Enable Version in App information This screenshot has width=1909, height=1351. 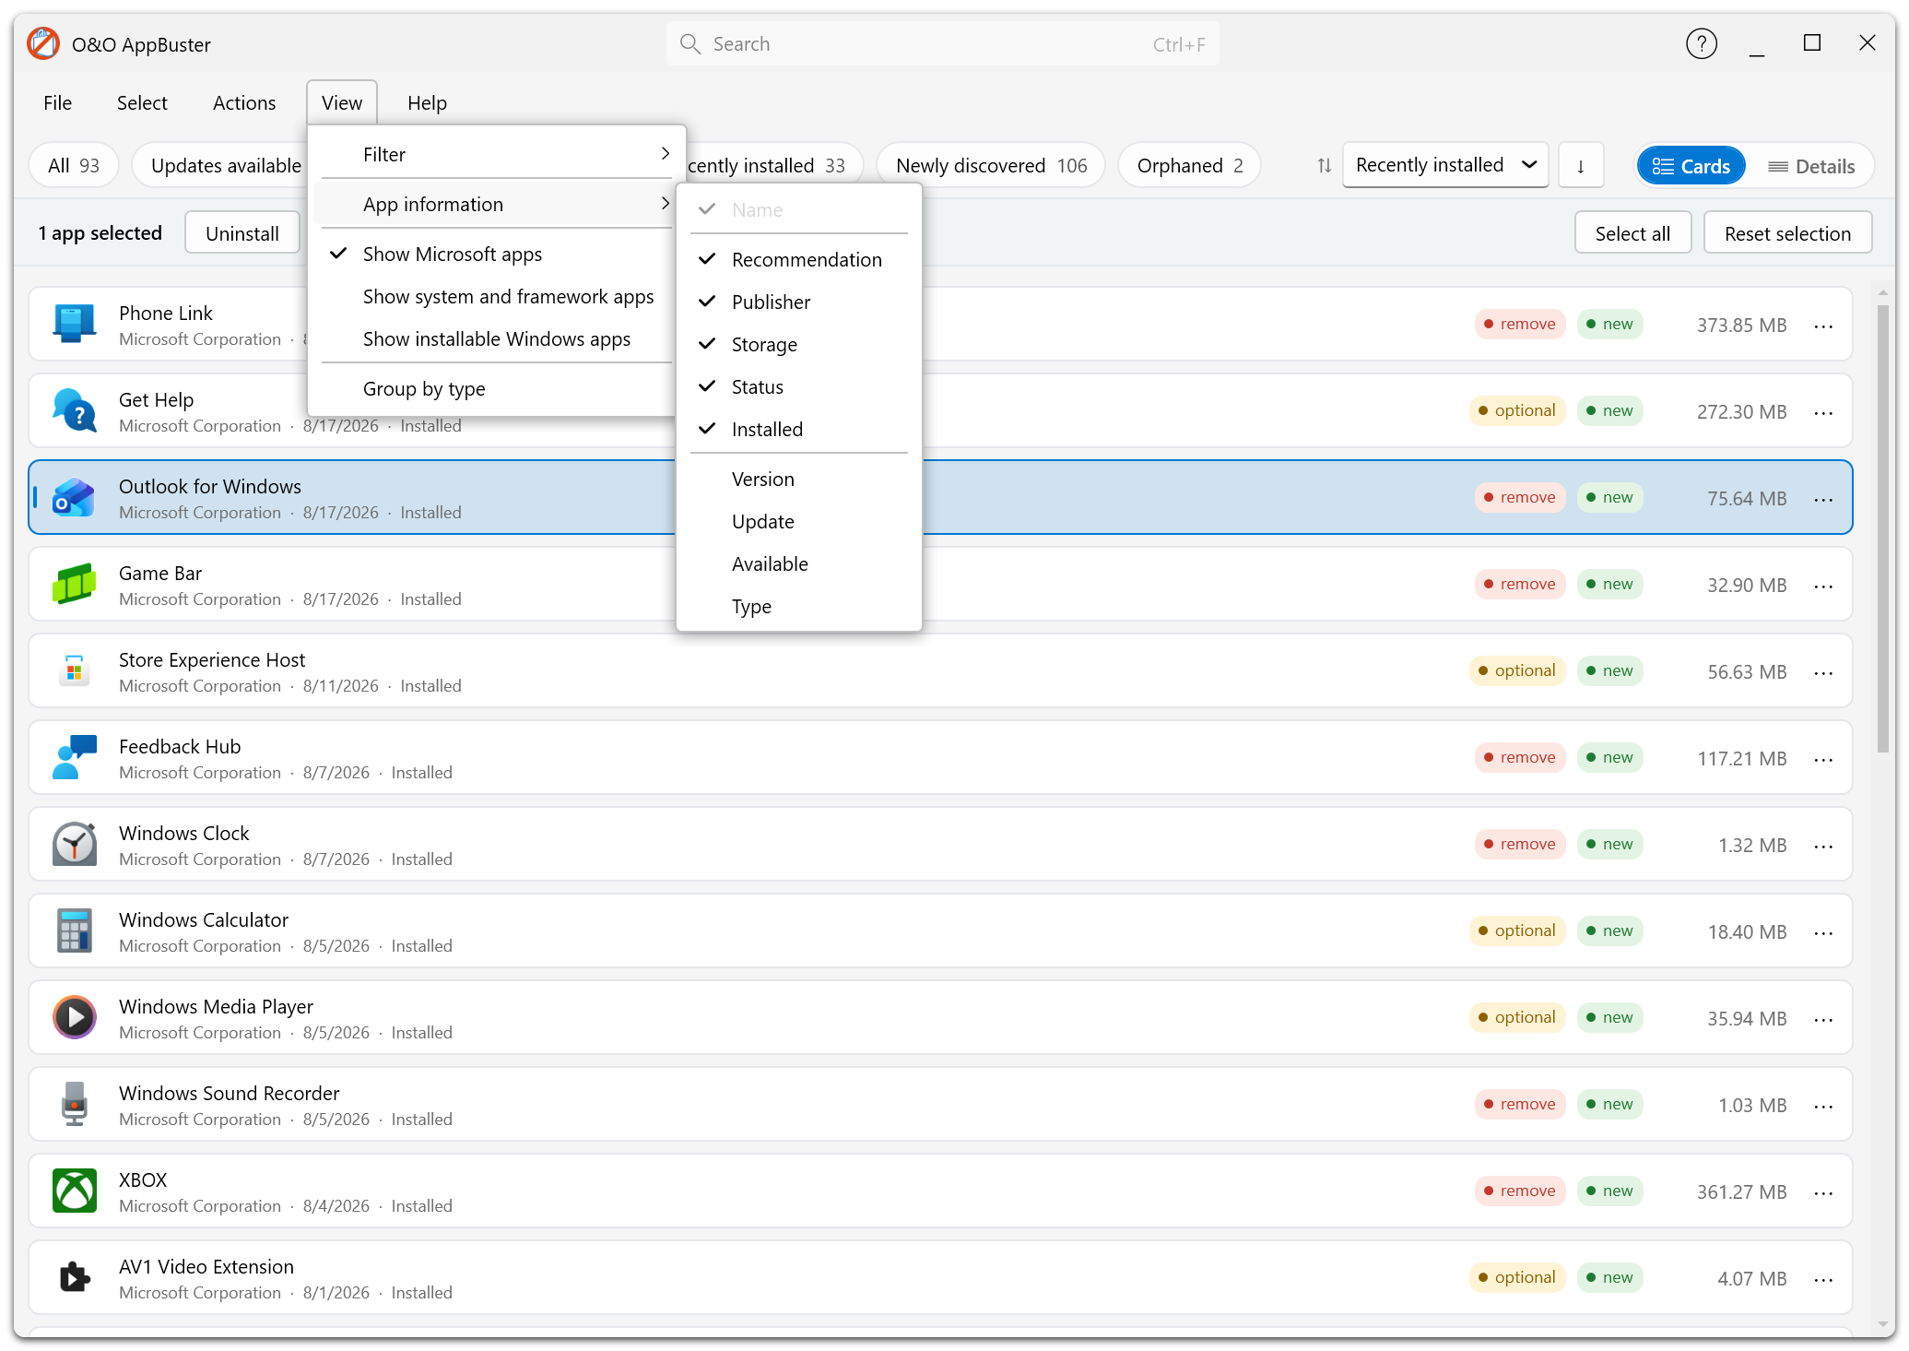798,479
